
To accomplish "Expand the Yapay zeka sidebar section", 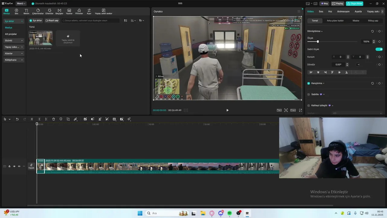I will pos(14,47).
